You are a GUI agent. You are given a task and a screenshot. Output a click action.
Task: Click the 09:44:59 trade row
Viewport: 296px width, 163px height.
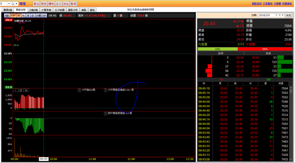[x=243, y=102]
